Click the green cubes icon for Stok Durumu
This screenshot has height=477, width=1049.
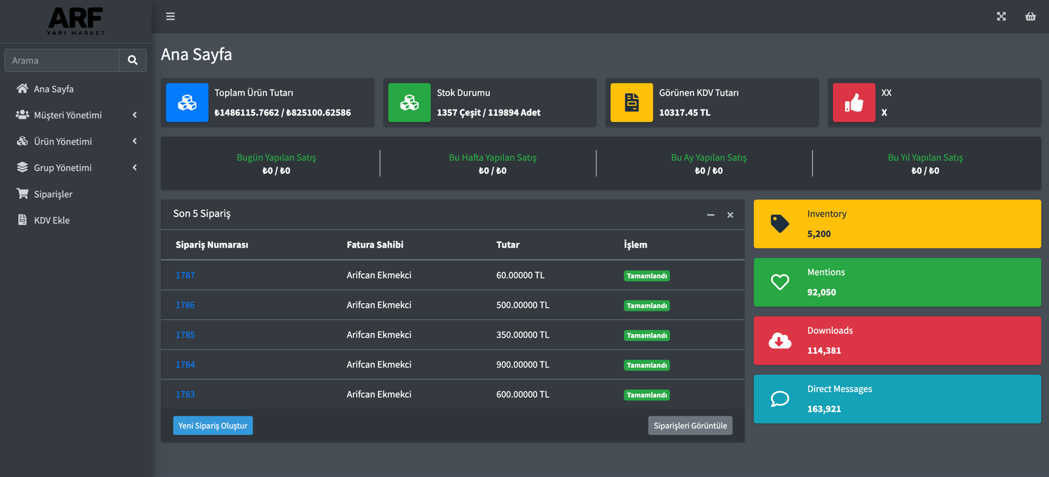[x=409, y=102]
